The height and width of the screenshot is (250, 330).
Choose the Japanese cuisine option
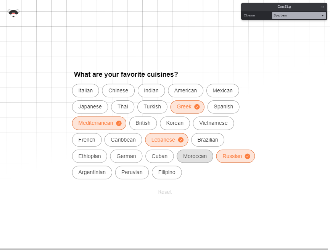click(x=90, y=107)
